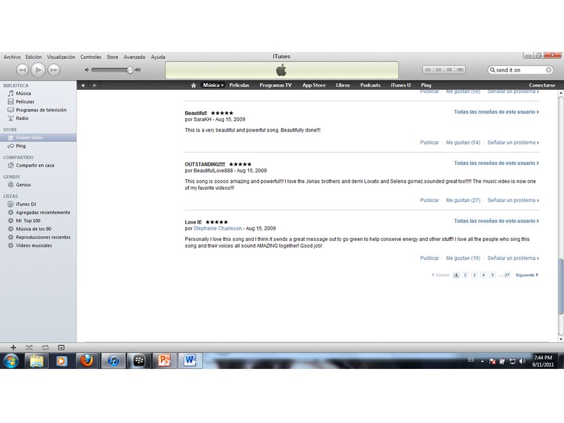This screenshot has width=564, height=423.
Task: Open the Películas store tab
Action: 239,85
